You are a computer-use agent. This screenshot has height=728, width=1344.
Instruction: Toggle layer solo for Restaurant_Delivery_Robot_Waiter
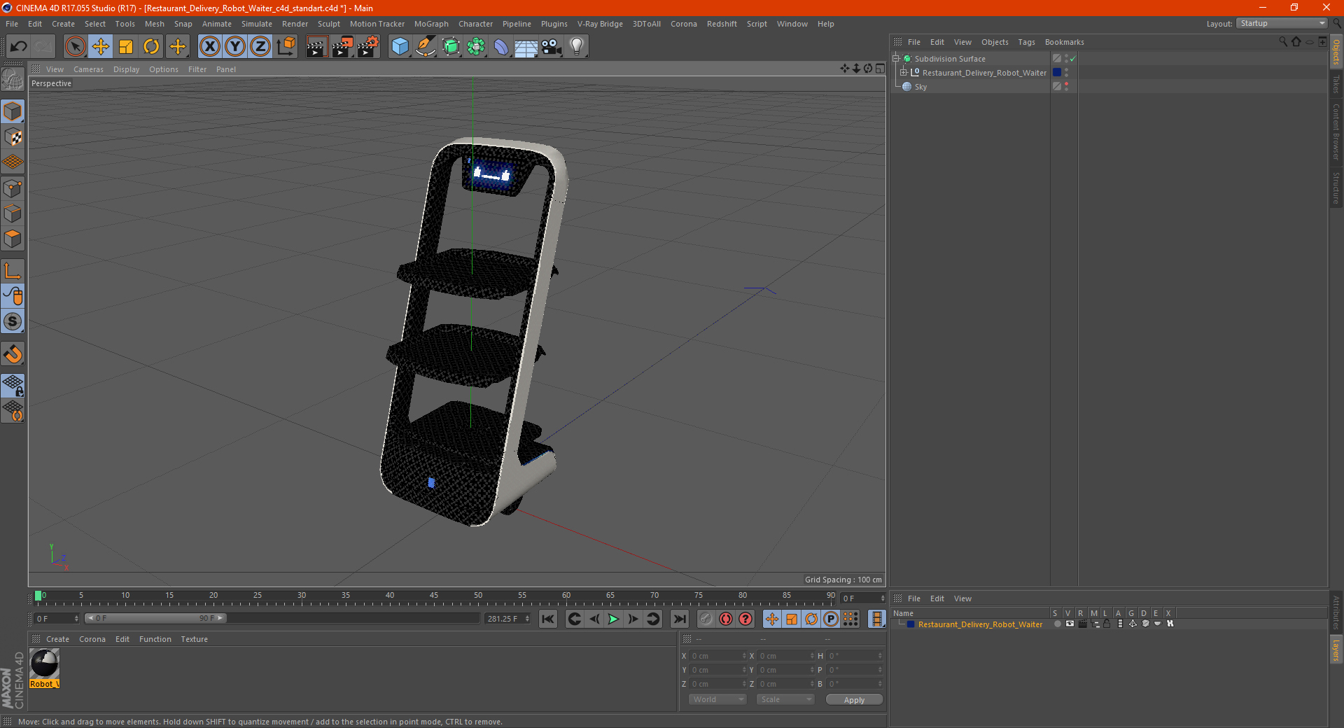1057,624
